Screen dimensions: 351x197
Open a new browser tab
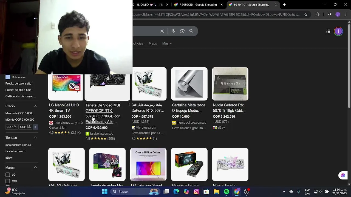[x=284, y=5]
